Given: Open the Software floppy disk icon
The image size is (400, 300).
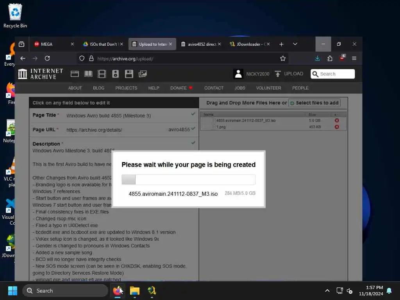Looking at the screenshot, I should coord(129,74).
